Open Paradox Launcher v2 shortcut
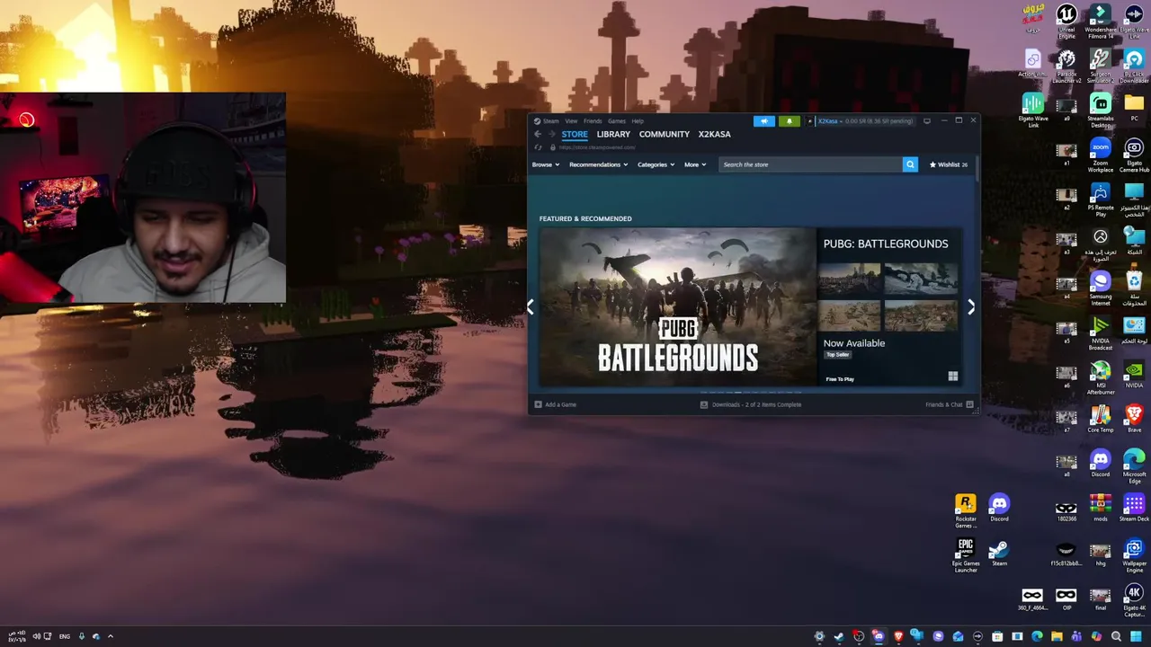This screenshot has width=1151, height=647. tap(1066, 66)
